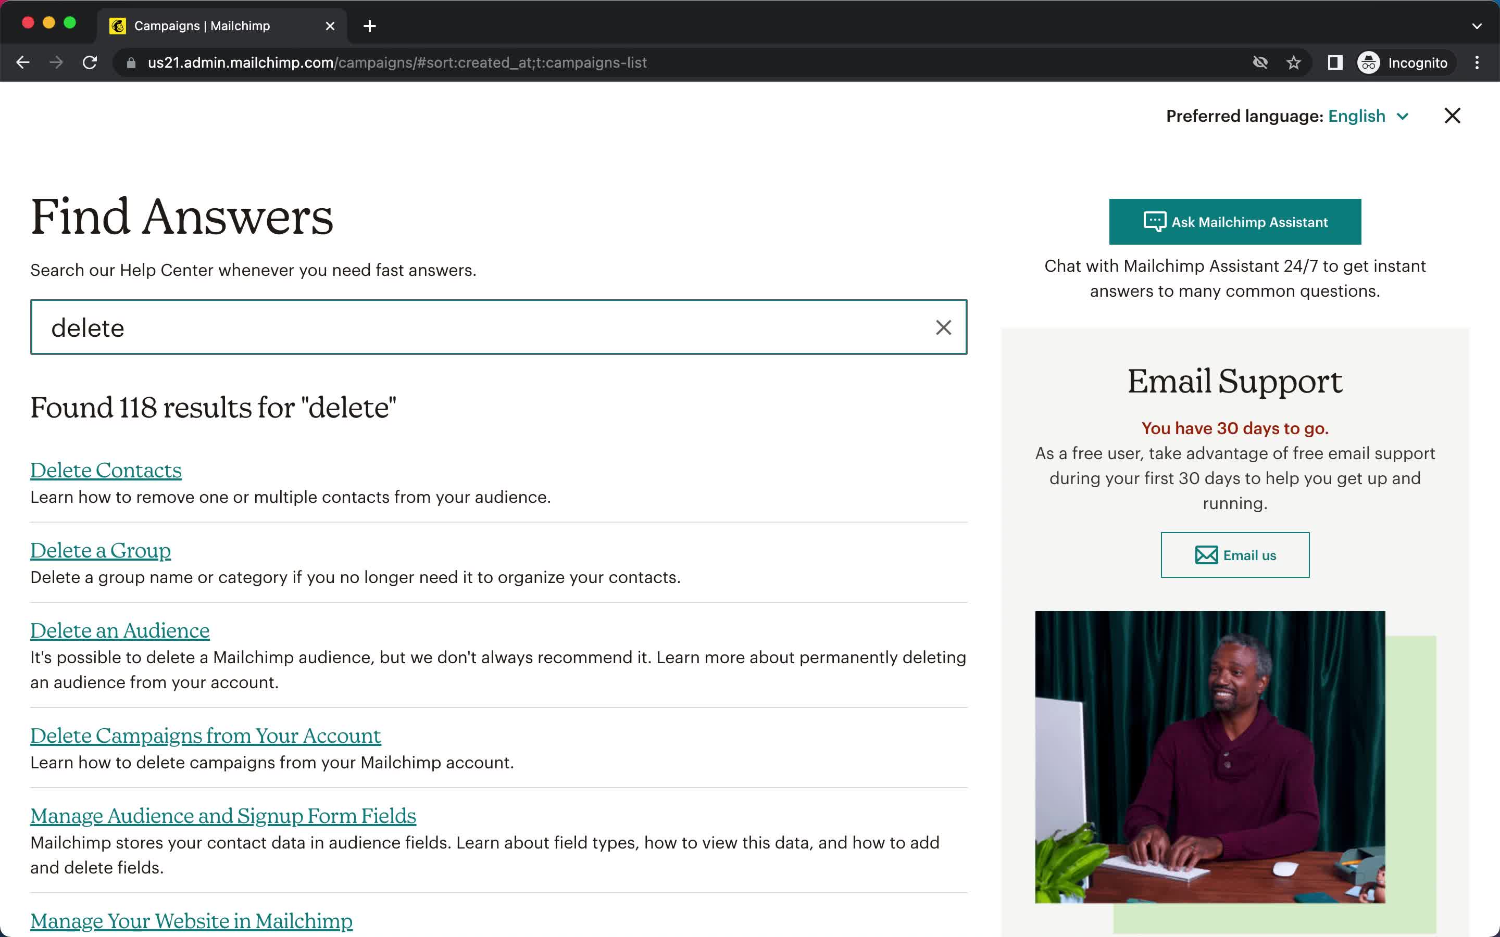Image resolution: width=1500 pixels, height=937 pixels.
Task: Click the bookmark star icon in address bar
Action: [x=1295, y=62]
